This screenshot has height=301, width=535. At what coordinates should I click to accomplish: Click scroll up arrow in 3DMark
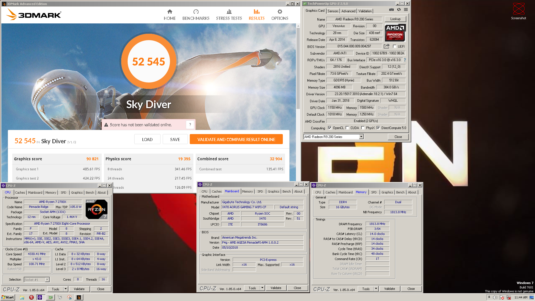298,26
